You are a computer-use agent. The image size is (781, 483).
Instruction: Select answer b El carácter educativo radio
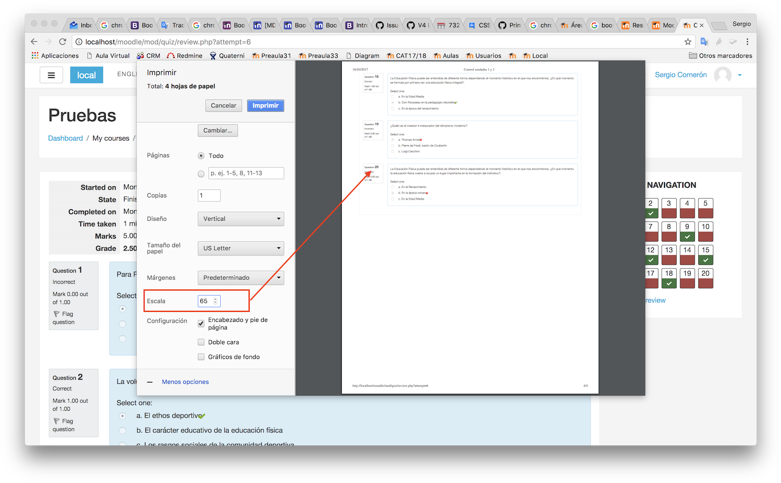pyautogui.click(x=123, y=431)
